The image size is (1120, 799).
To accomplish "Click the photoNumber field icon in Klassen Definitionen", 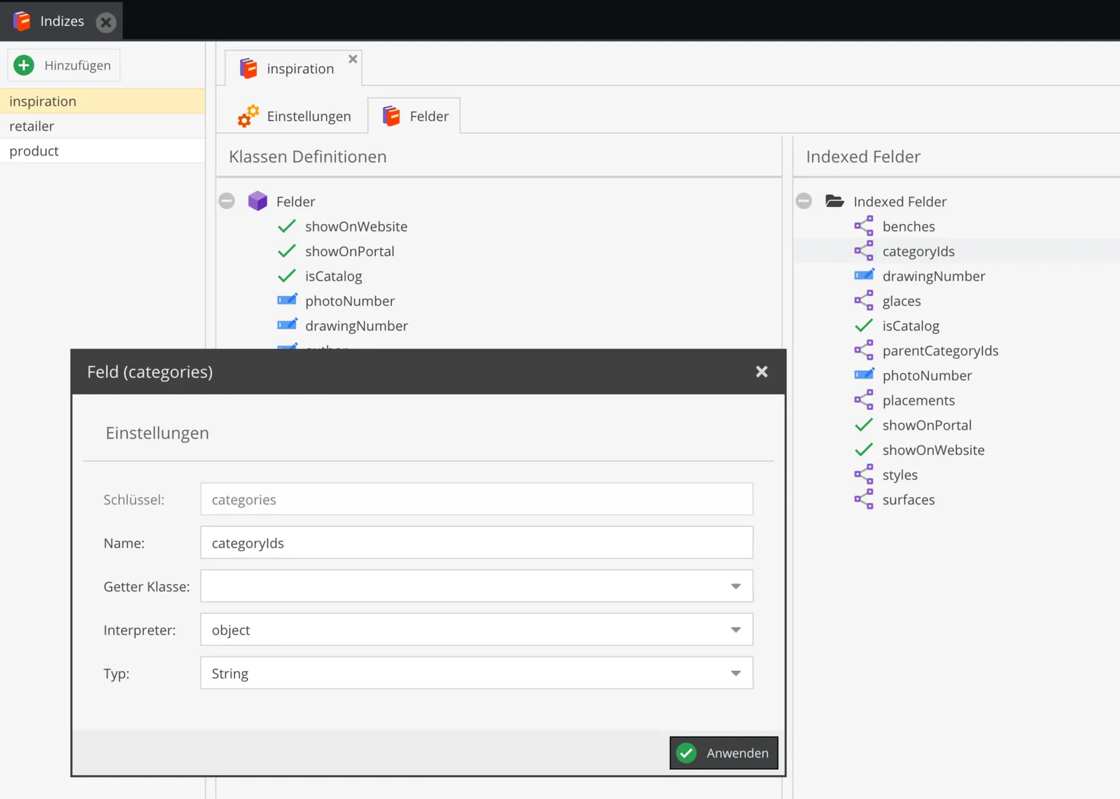I will click(287, 300).
